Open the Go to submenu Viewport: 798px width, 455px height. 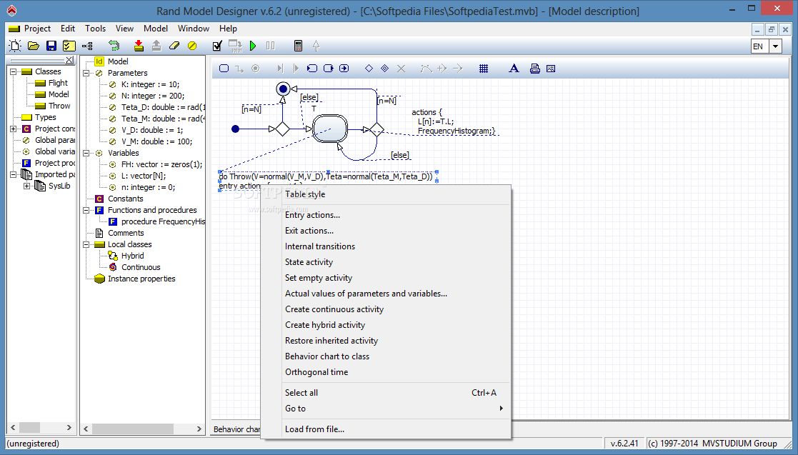(x=386, y=408)
